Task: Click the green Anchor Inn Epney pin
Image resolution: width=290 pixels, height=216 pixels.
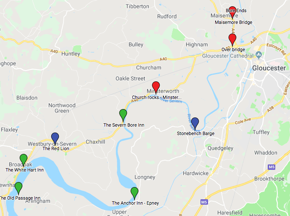Action: pos(134,193)
